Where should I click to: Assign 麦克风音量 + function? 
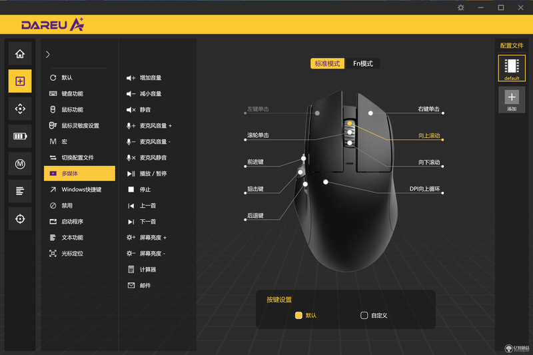tap(149, 126)
